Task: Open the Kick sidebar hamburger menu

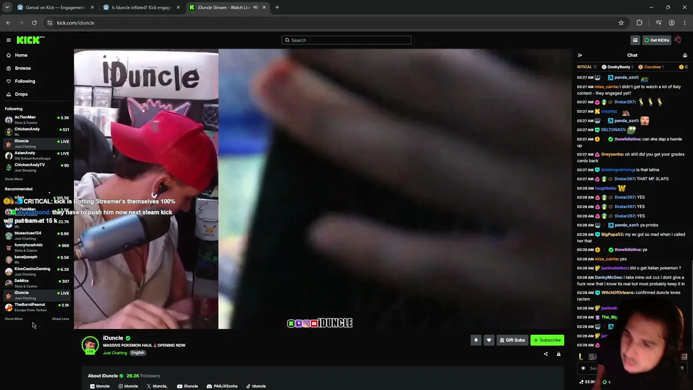Action: [x=9, y=40]
